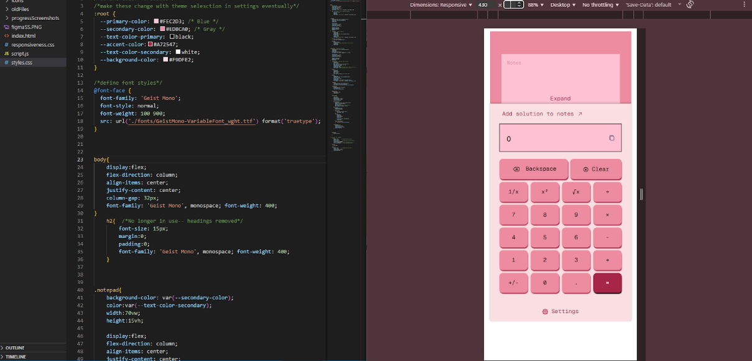Screen dimensions: 752x361
Task: Open device toolbar three-dot more options
Action: click(x=745, y=4)
